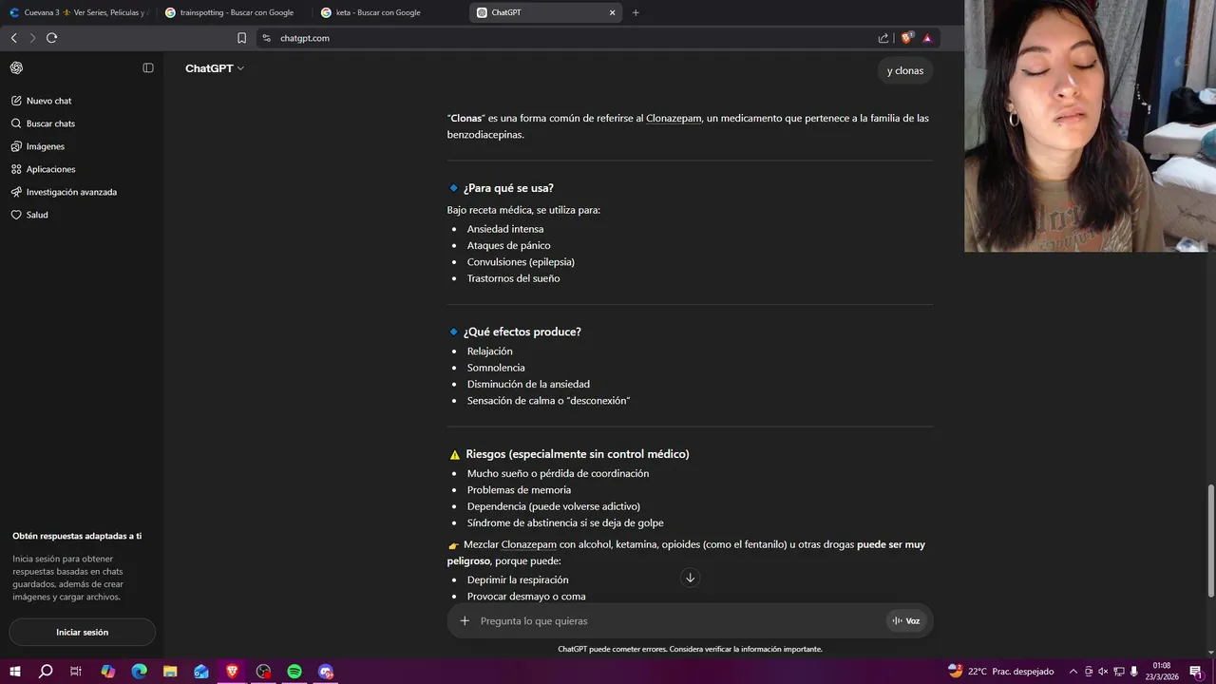Show hidden system tray icons
Image resolution: width=1216 pixels, height=684 pixels.
(1073, 672)
